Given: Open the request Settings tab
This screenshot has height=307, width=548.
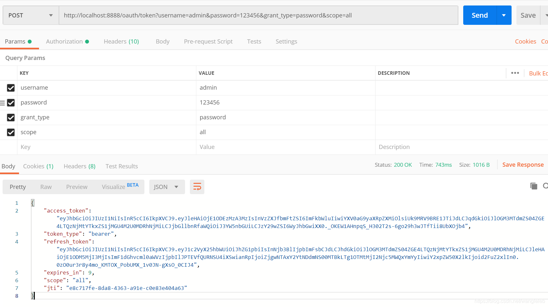Looking at the screenshot, I should tap(286, 41).
